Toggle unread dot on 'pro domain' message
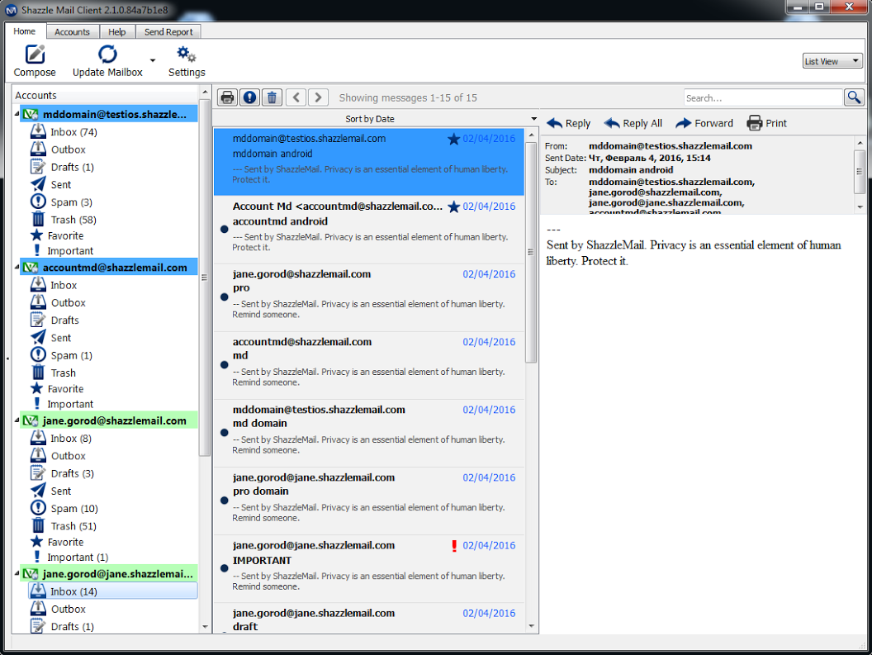 click(x=224, y=501)
